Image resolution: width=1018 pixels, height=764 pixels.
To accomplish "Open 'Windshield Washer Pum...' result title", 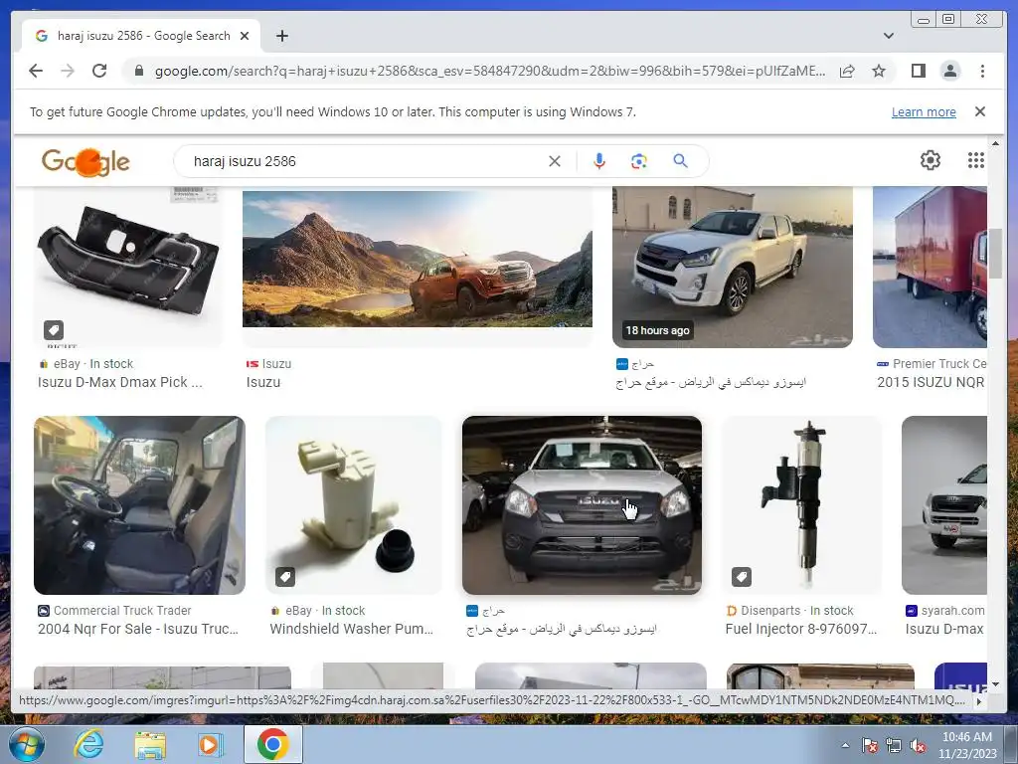I will tap(351, 629).
